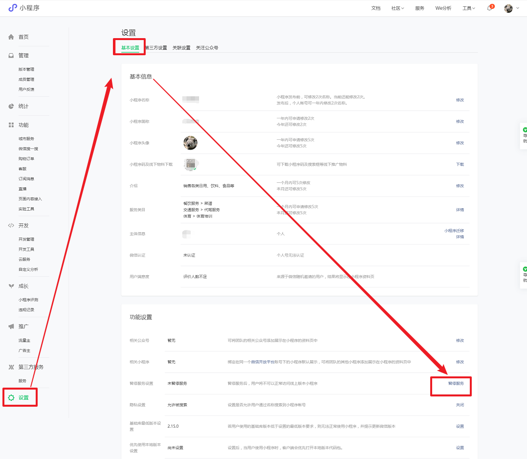Click the user avatar in top bar
This screenshot has width=527, height=459.
coord(508,8)
